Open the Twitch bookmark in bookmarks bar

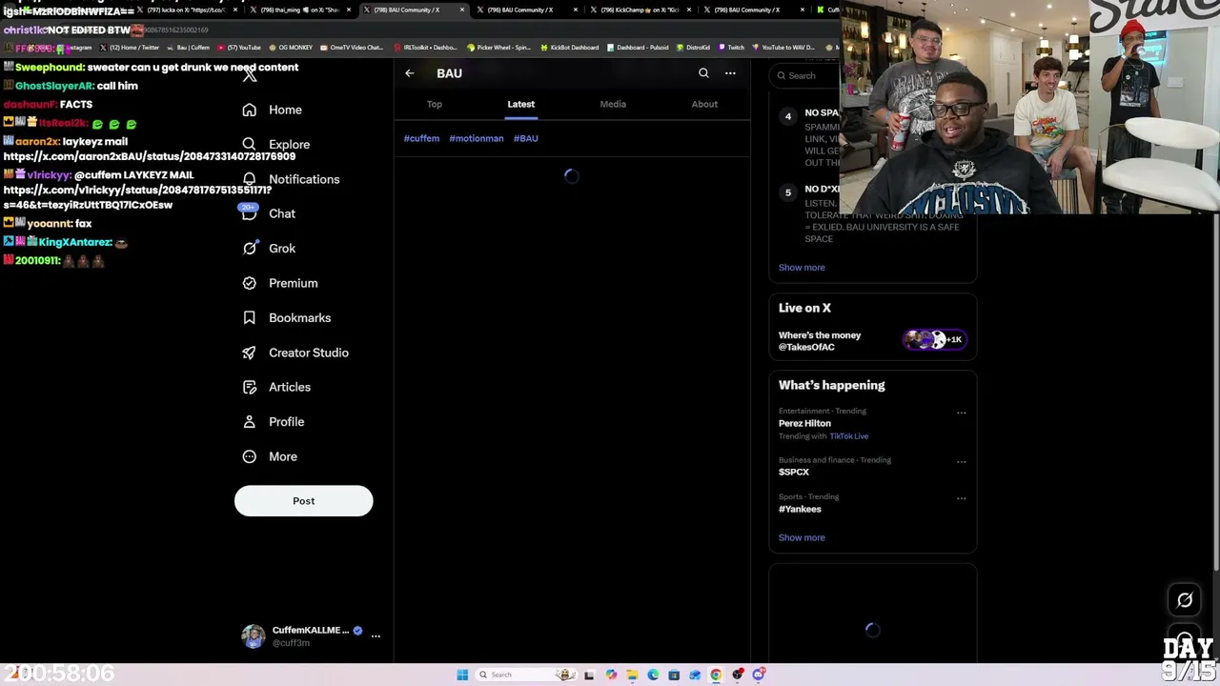(732, 48)
